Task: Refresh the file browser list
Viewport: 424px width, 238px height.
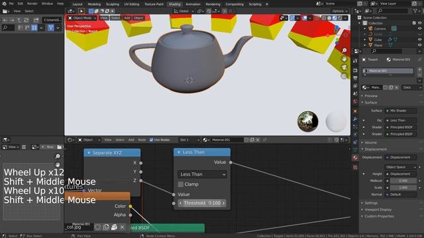Action: tap(26, 20)
